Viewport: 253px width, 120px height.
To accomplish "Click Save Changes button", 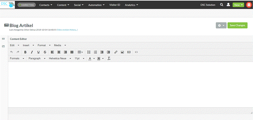I will (238, 25).
